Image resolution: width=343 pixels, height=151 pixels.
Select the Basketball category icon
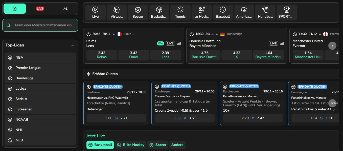point(159,12)
